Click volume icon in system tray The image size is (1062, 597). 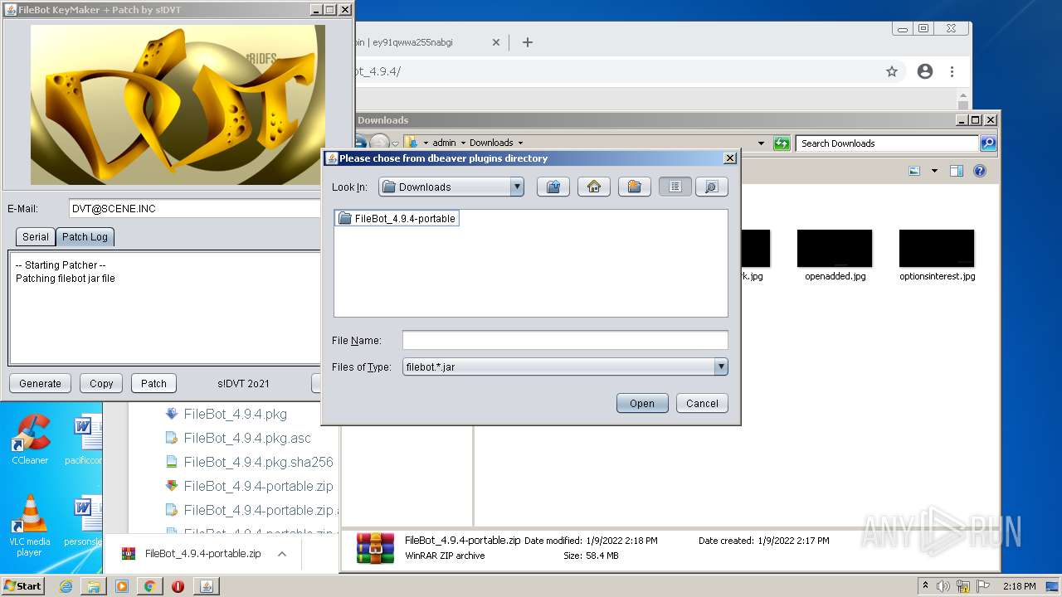pos(943,586)
